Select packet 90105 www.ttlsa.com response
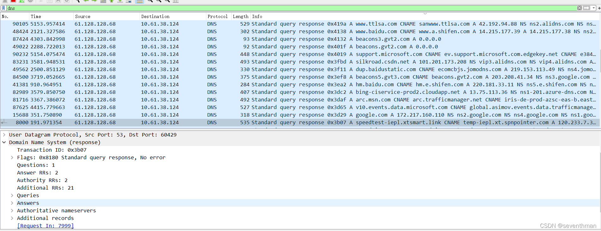601x231 pixels. [300, 24]
